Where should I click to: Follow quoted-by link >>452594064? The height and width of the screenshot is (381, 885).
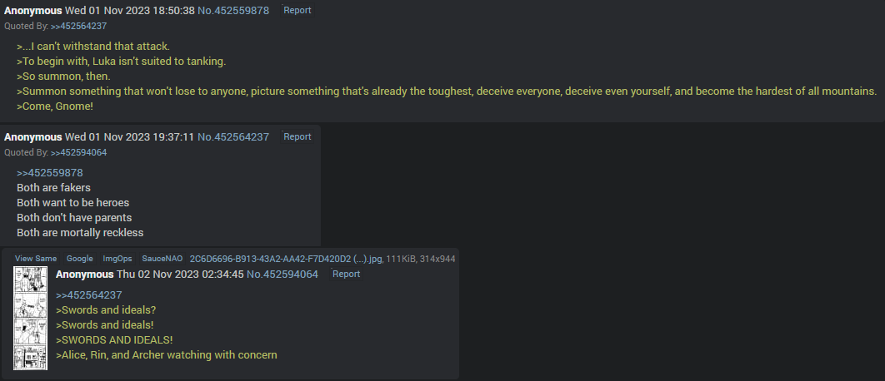(78, 152)
